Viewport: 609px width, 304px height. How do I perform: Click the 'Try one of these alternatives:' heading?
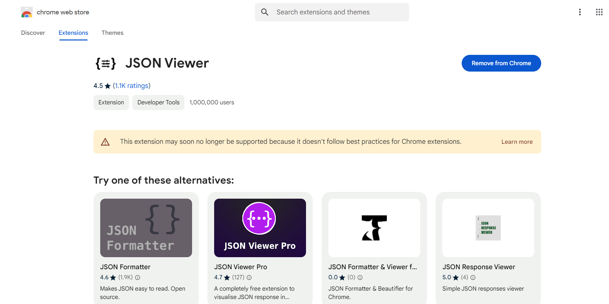[164, 180]
